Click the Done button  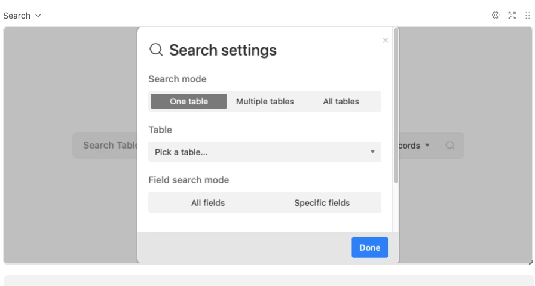(x=369, y=248)
